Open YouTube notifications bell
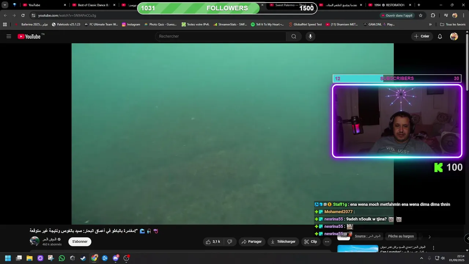 tap(440, 36)
